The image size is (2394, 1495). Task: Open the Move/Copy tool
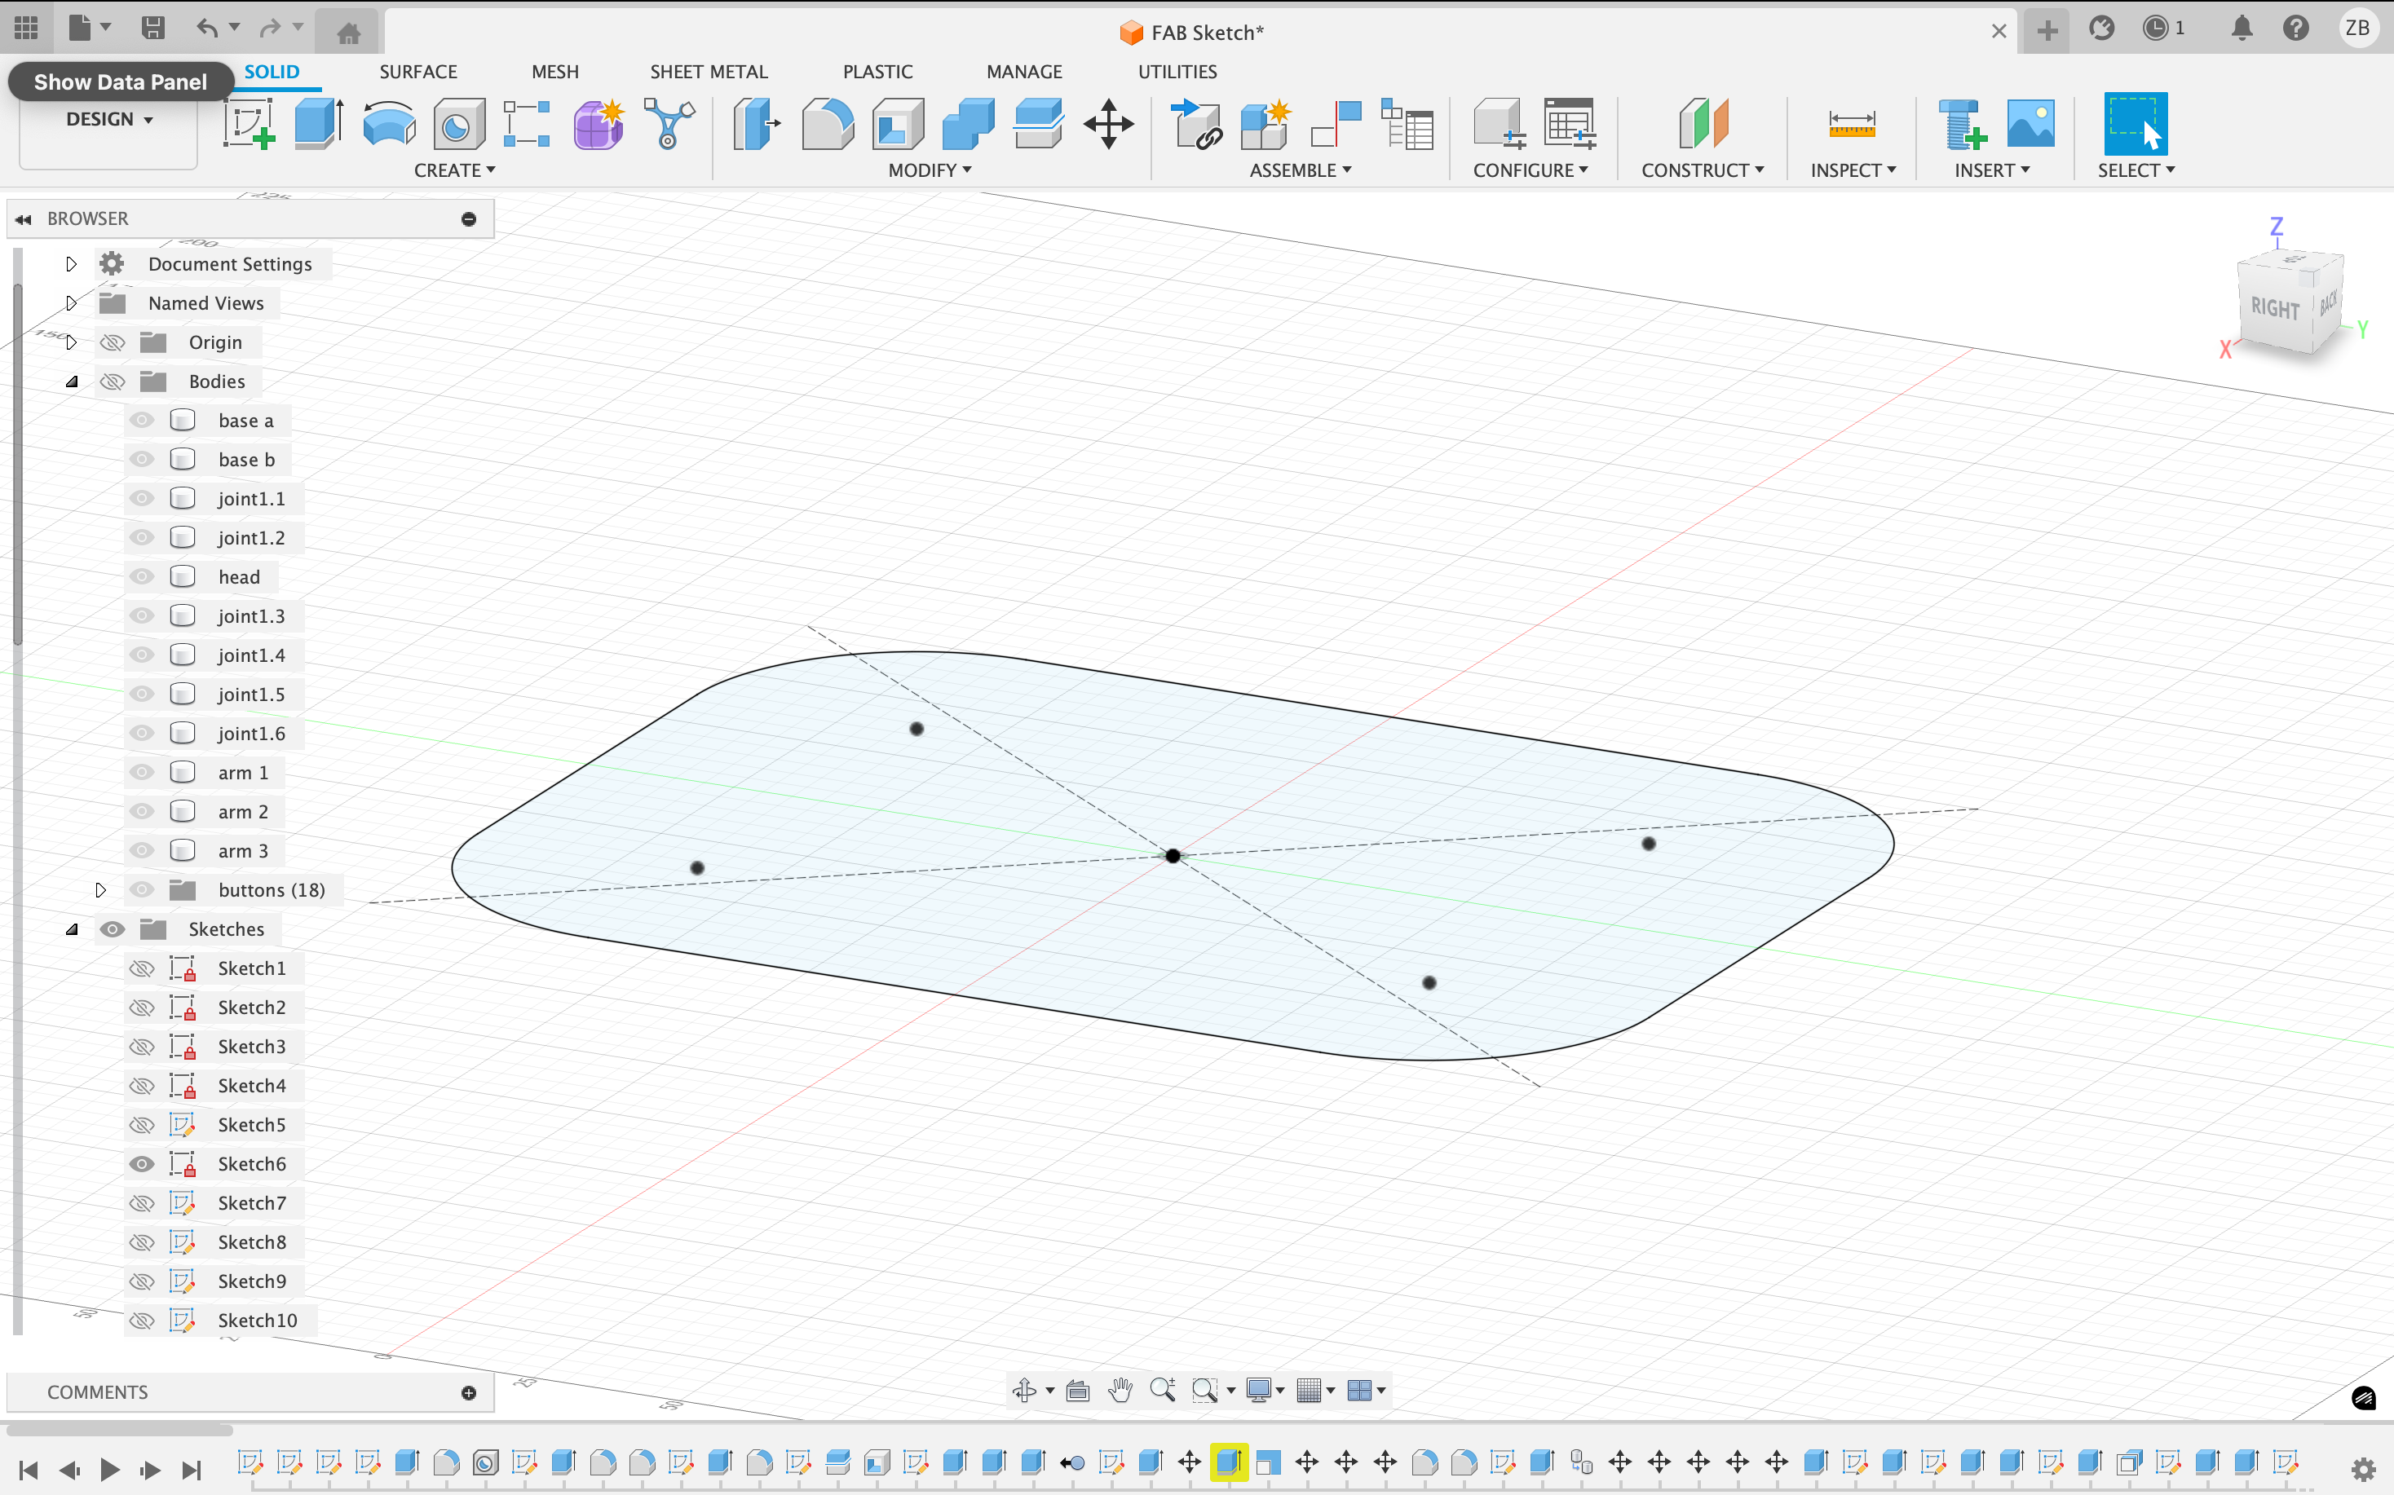(1107, 125)
